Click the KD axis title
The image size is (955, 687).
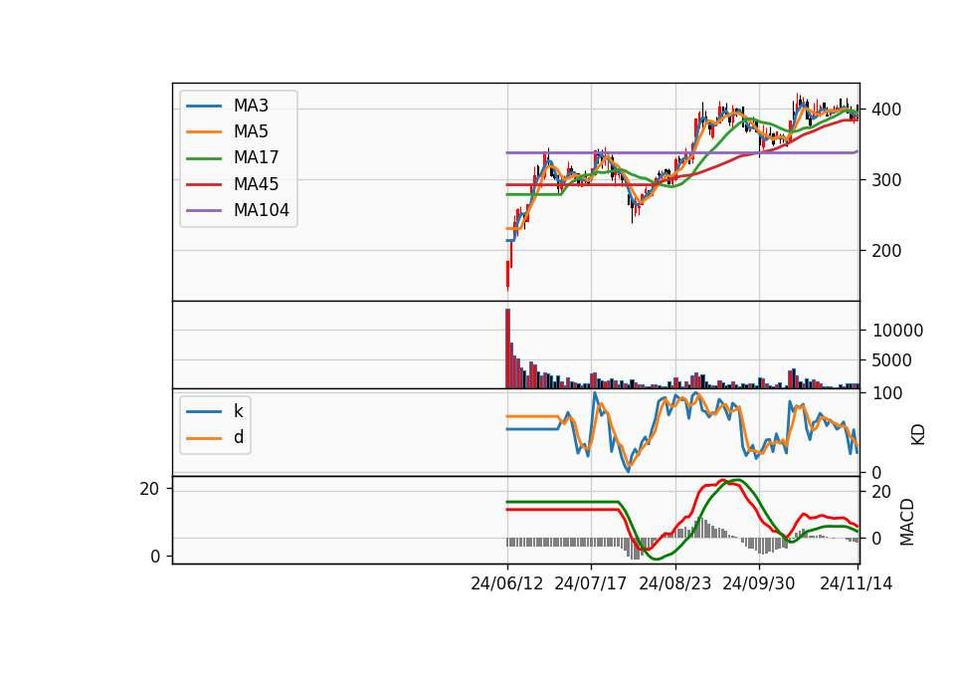point(918,435)
